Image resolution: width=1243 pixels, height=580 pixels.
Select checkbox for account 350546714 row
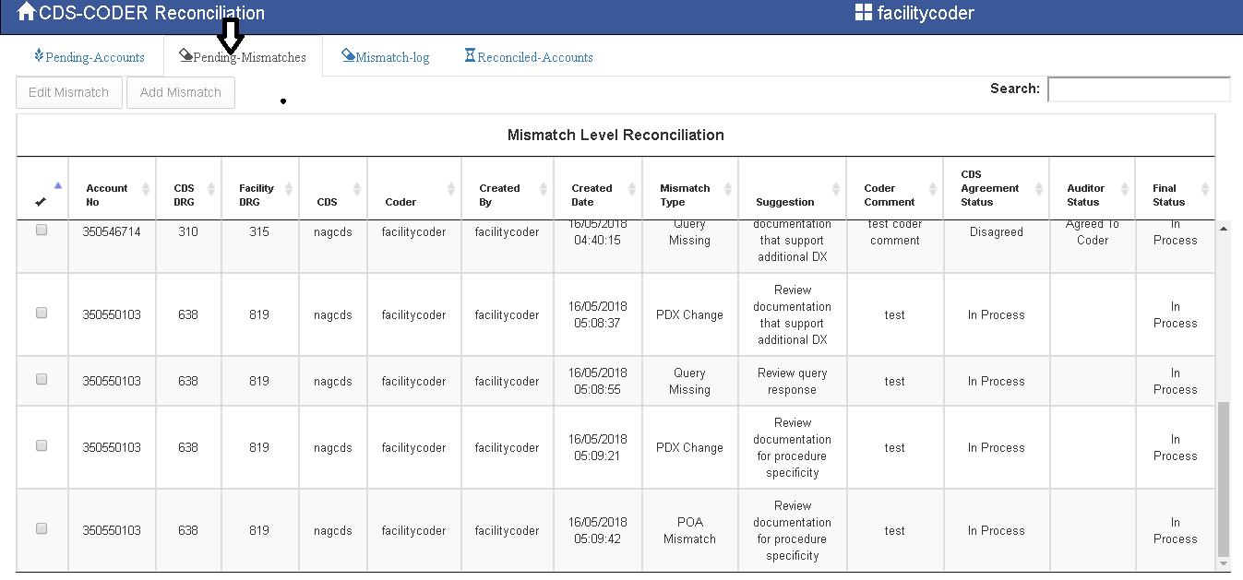click(x=42, y=231)
